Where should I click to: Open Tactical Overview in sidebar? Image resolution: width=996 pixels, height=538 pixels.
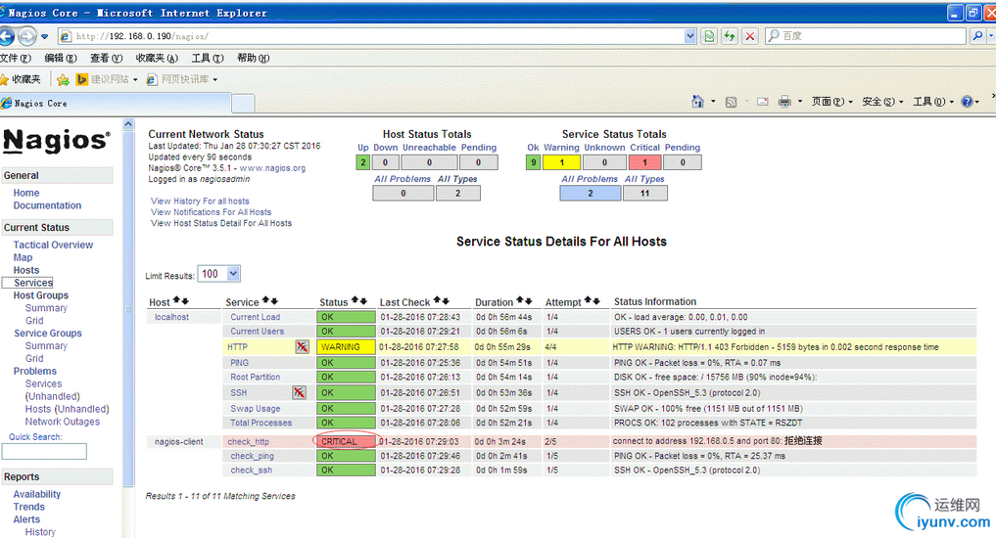53,245
